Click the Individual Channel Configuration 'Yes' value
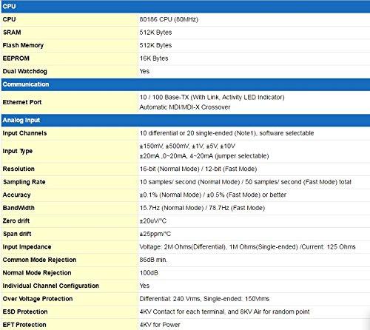The image size is (370, 330). click(x=144, y=286)
